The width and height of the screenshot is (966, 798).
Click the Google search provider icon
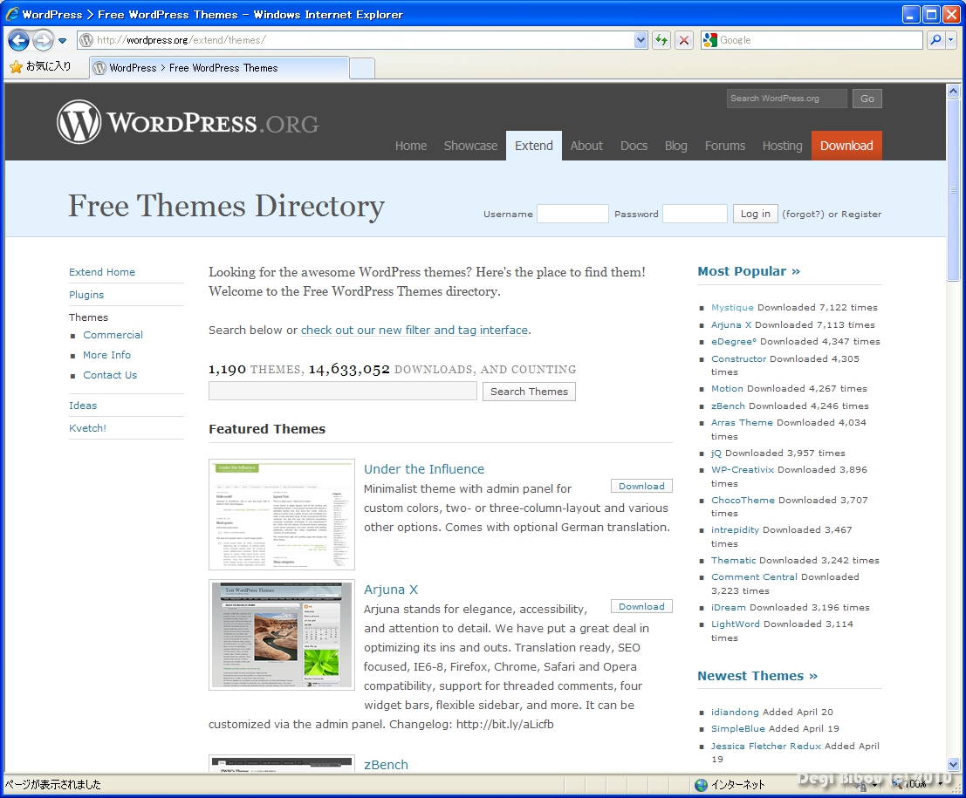709,40
